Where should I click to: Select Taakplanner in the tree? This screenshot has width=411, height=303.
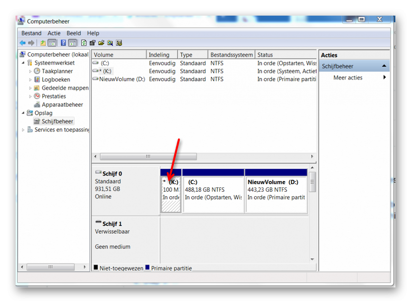point(57,71)
